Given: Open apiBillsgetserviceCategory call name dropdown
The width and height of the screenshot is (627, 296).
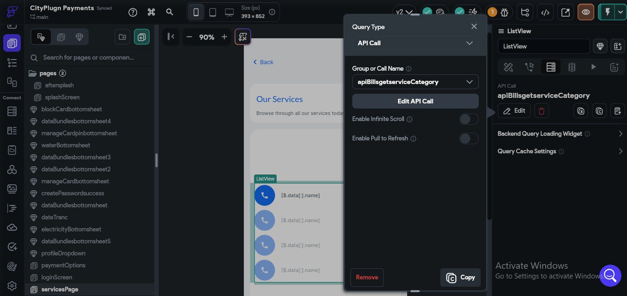Looking at the screenshot, I should (415, 82).
